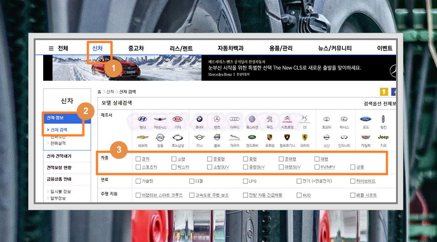Screen dimensions: 437x242
Task: Open the 용품/관리 navigation tab
Action: [x=281, y=48]
